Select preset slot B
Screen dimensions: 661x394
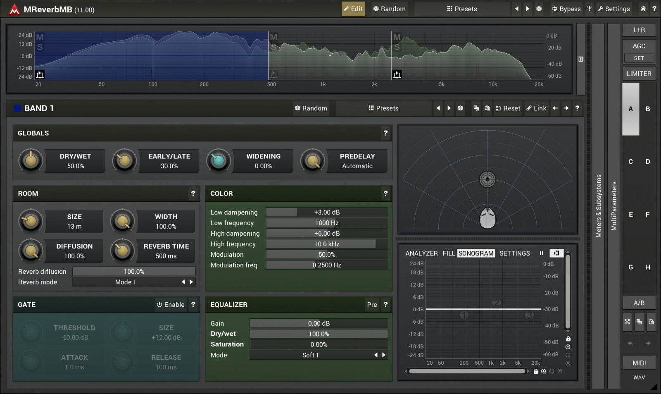click(647, 109)
